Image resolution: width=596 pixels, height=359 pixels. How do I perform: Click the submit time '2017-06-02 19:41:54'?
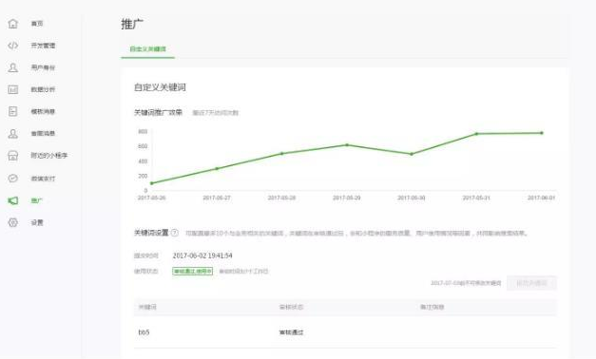pos(202,255)
